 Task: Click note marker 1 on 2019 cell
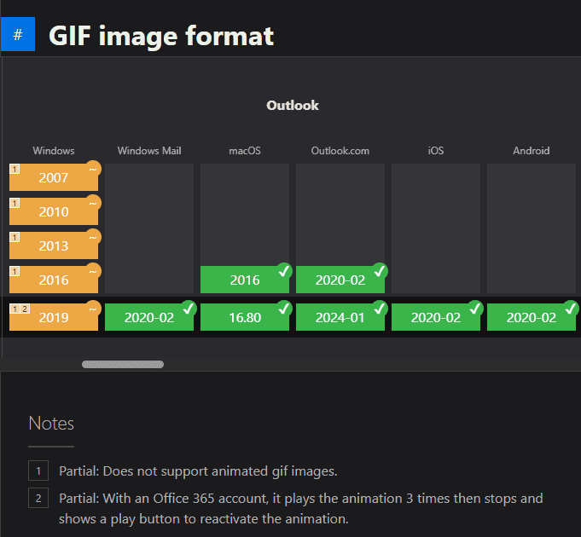[15, 309]
